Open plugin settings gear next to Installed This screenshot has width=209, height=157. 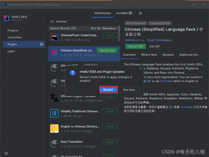140,13
